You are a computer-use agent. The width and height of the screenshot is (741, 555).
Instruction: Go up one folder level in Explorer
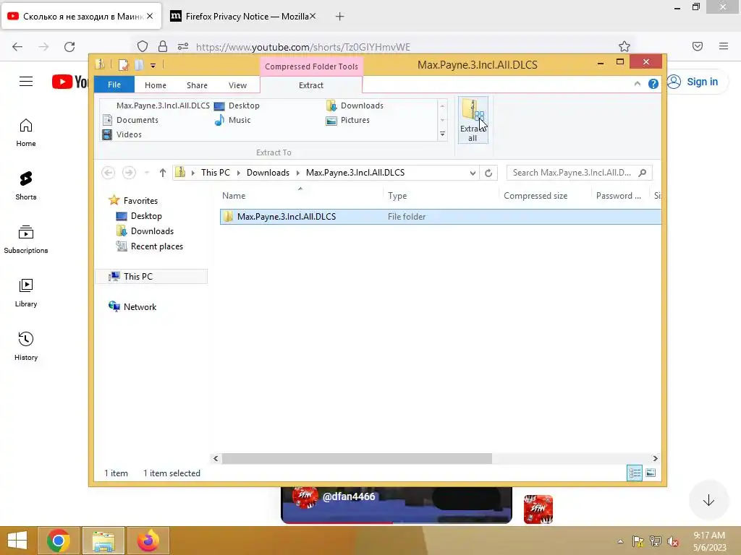coord(163,173)
